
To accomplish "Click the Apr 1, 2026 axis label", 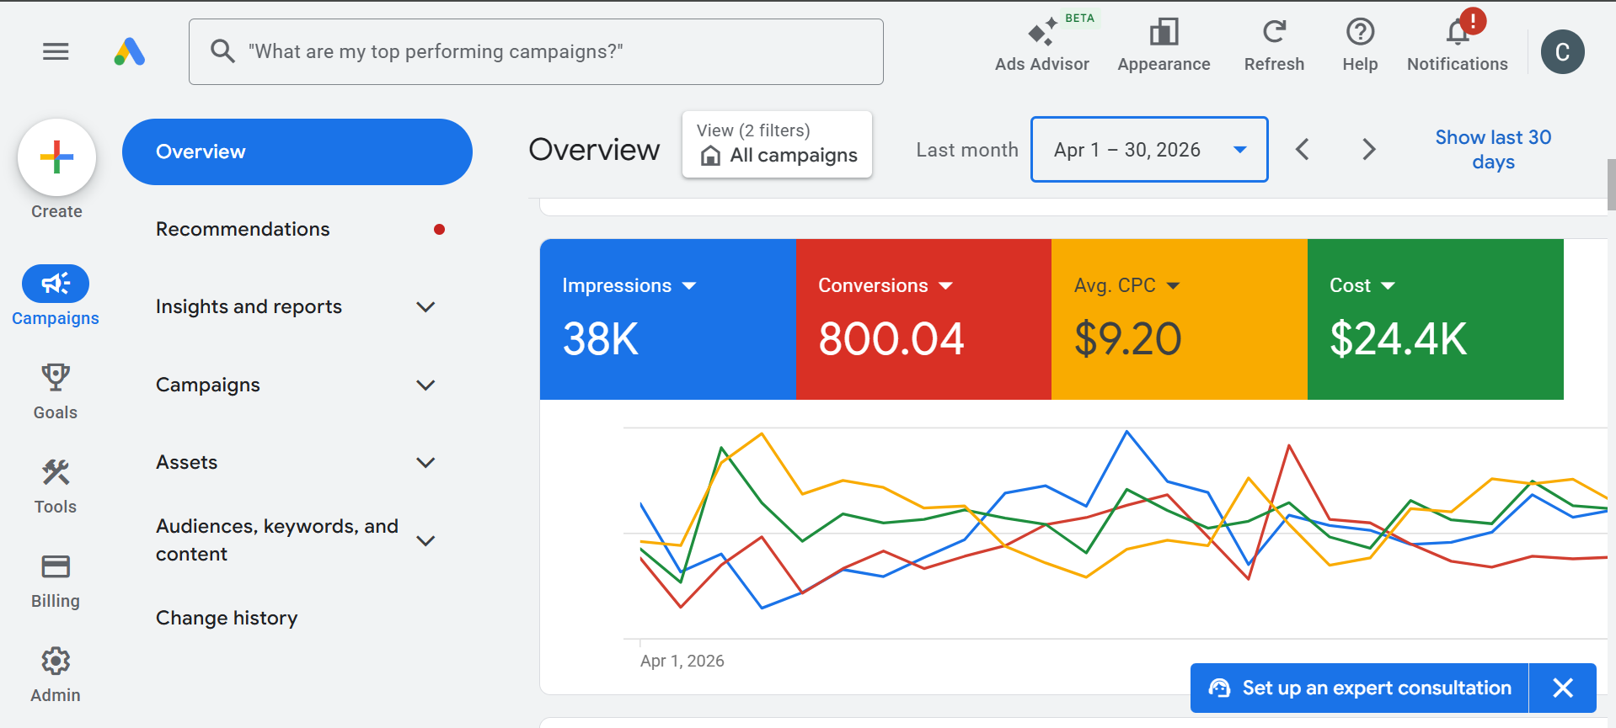I will (682, 661).
